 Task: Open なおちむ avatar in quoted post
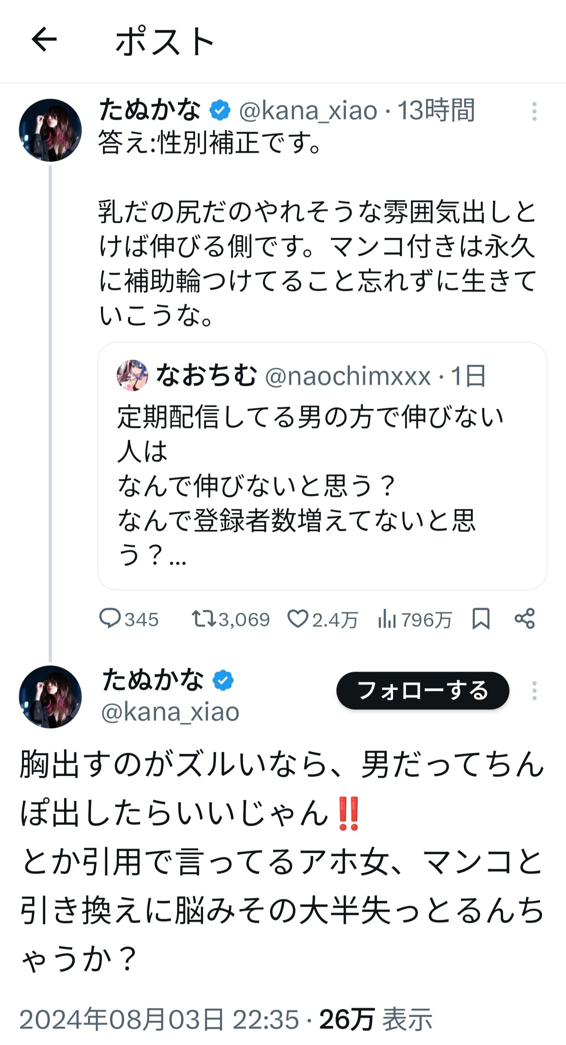(x=132, y=375)
